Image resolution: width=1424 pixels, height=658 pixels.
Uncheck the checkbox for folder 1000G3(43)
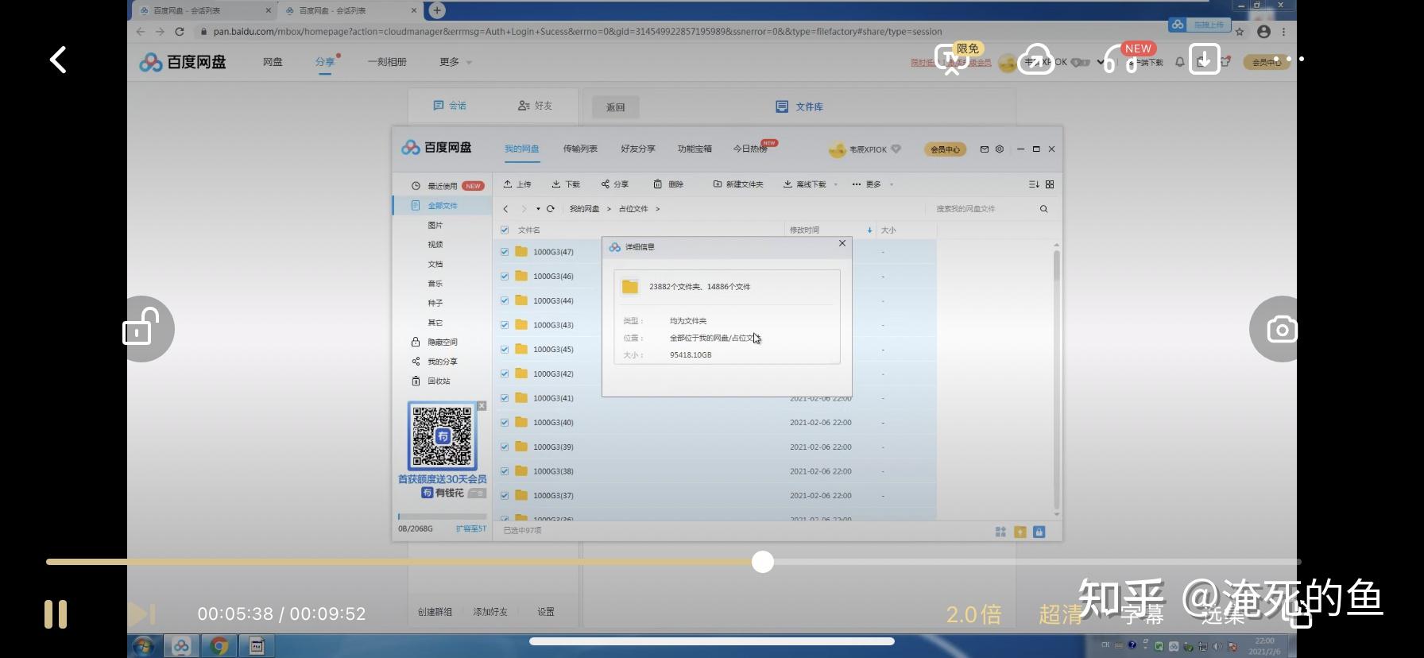pos(505,325)
